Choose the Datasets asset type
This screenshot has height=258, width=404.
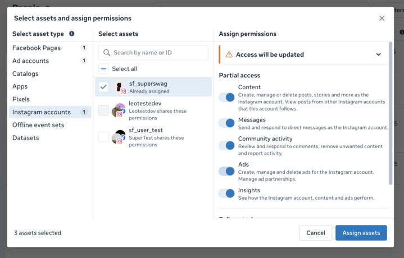pyautogui.click(x=50, y=138)
